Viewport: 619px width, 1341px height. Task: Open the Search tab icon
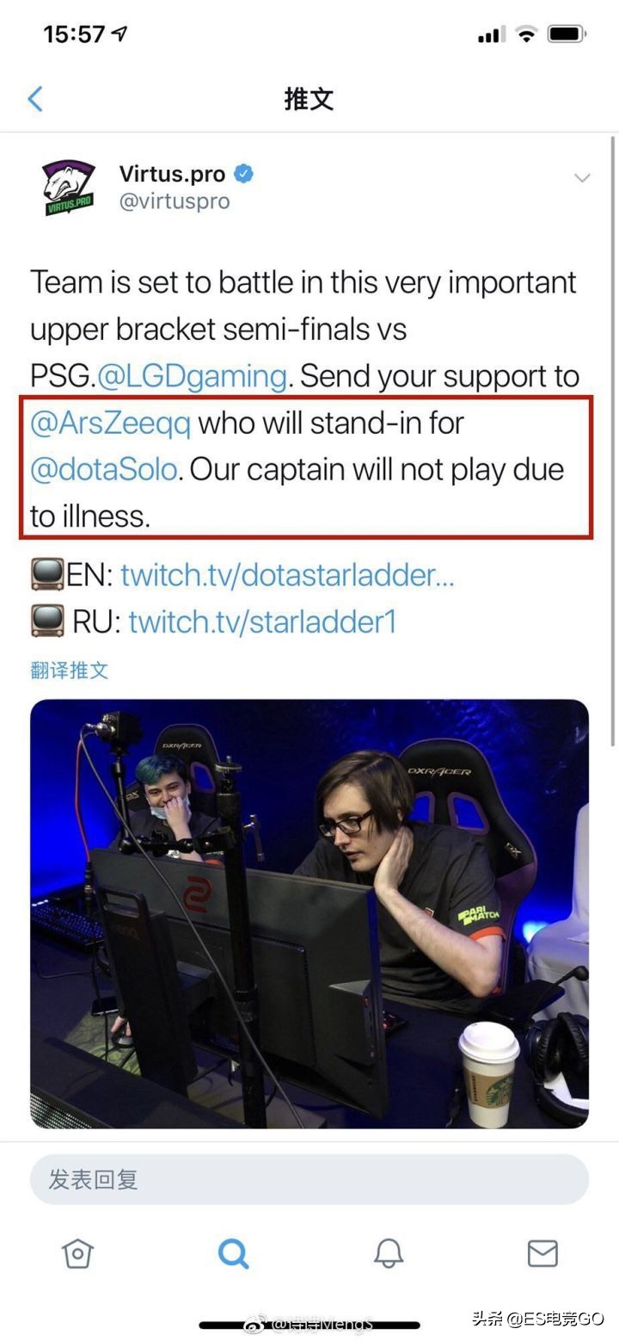pyautogui.click(x=233, y=1253)
